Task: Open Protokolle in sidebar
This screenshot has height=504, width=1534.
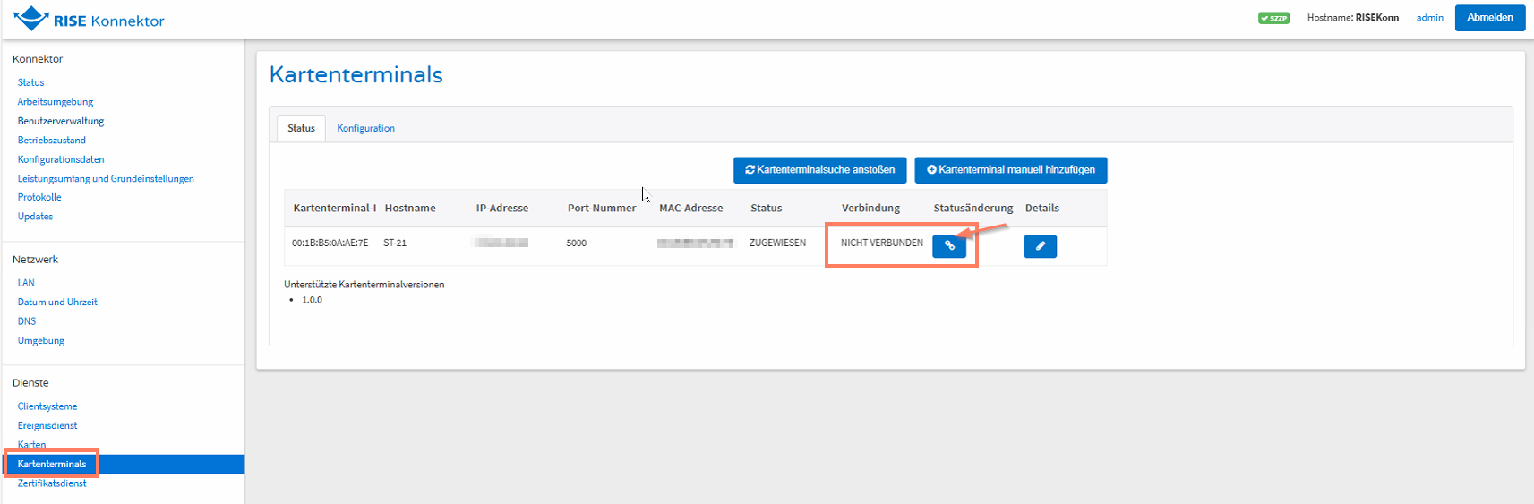Action: tap(39, 197)
